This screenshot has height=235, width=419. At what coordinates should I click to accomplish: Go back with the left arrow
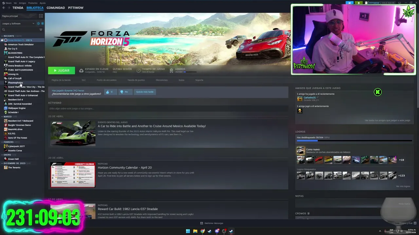pyautogui.click(x=4, y=8)
